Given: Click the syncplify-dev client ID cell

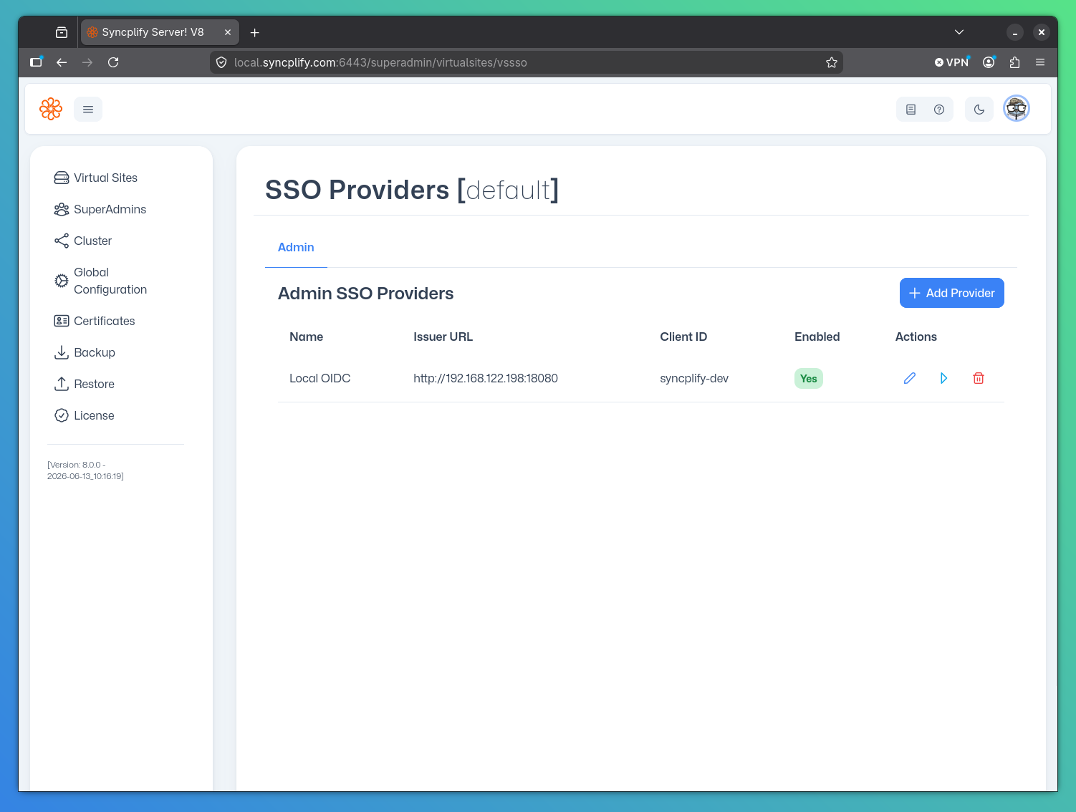Looking at the screenshot, I should click(x=694, y=378).
